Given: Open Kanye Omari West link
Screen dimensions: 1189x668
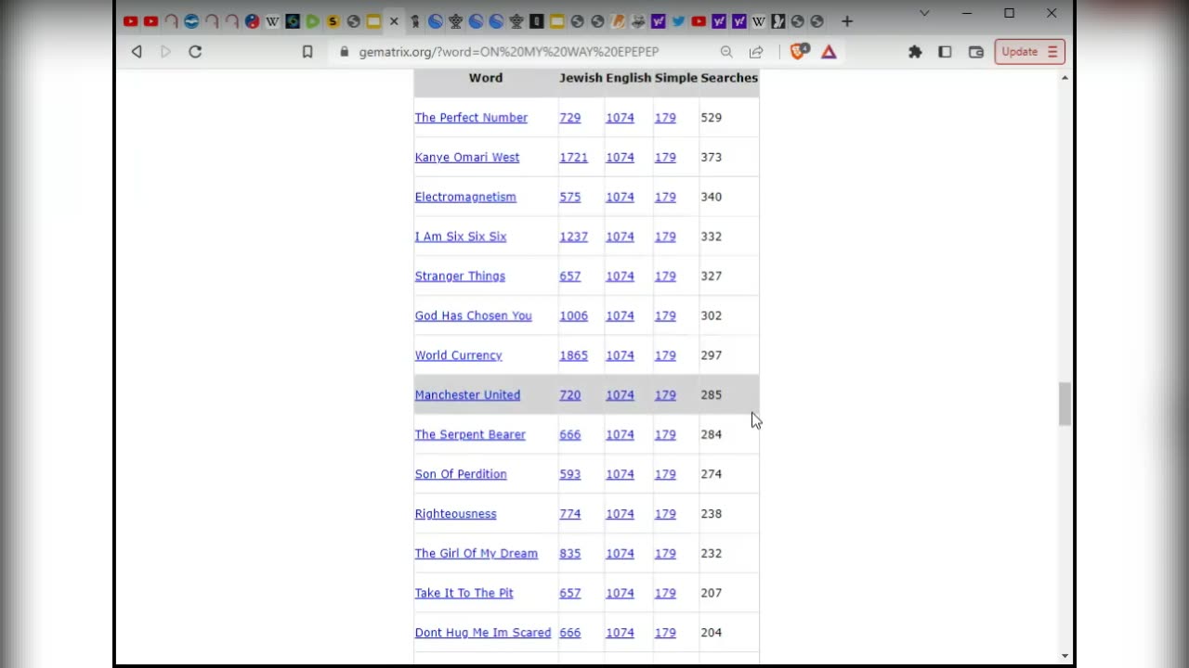Looking at the screenshot, I should (x=467, y=158).
